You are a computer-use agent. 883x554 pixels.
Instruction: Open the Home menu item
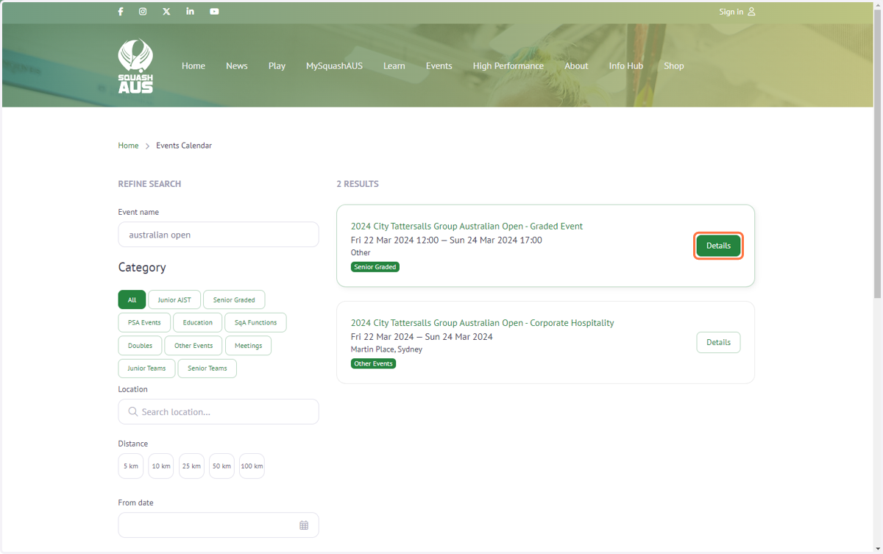(x=194, y=65)
